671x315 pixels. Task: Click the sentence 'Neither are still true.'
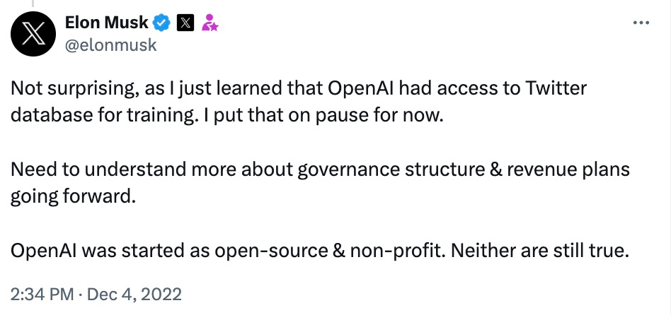coord(539,251)
